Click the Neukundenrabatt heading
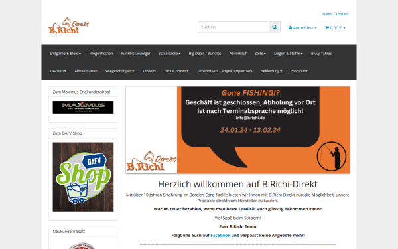 tap(69, 232)
